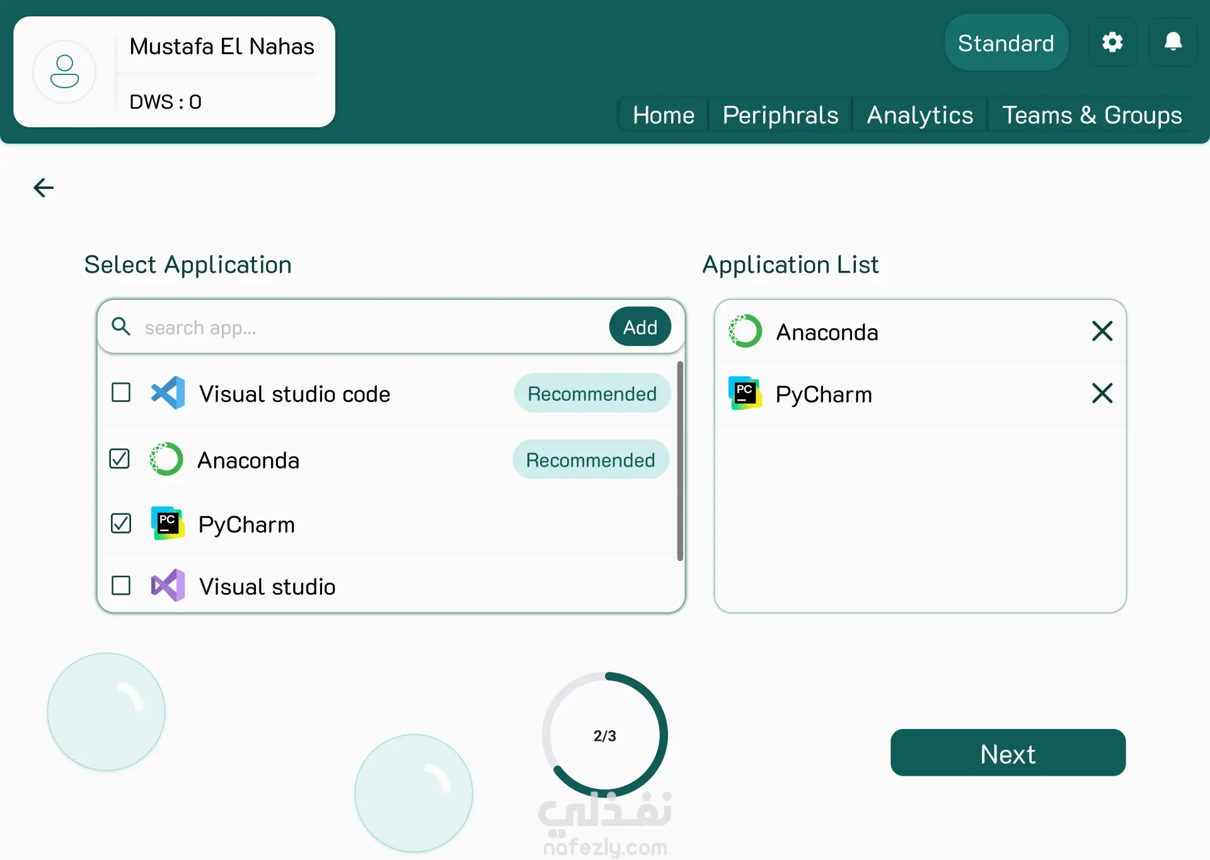Go back using the arrow icon
This screenshot has height=860, width=1210.
pyautogui.click(x=43, y=187)
